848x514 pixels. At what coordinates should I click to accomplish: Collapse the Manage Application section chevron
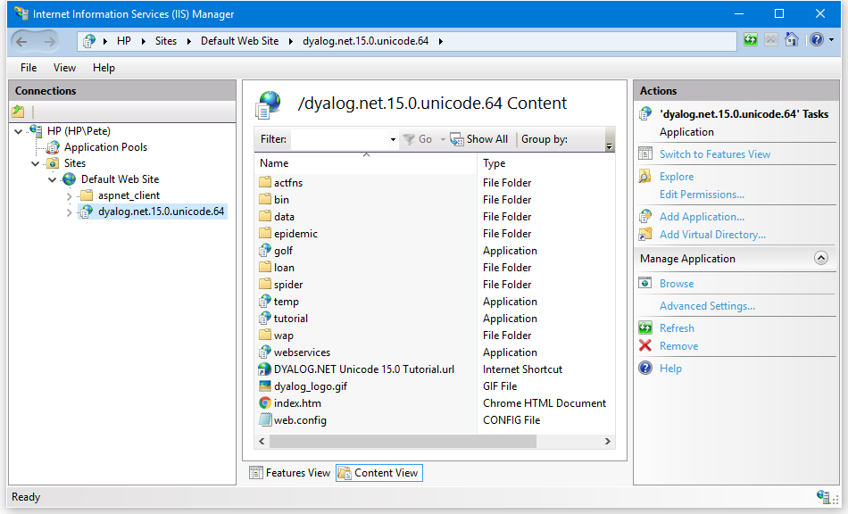[821, 259]
